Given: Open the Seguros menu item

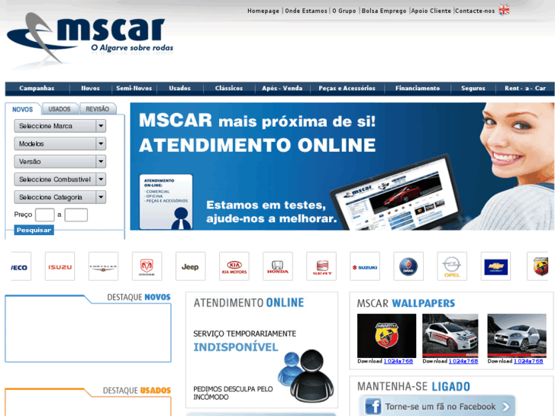Looking at the screenshot, I should click(x=473, y=88).
